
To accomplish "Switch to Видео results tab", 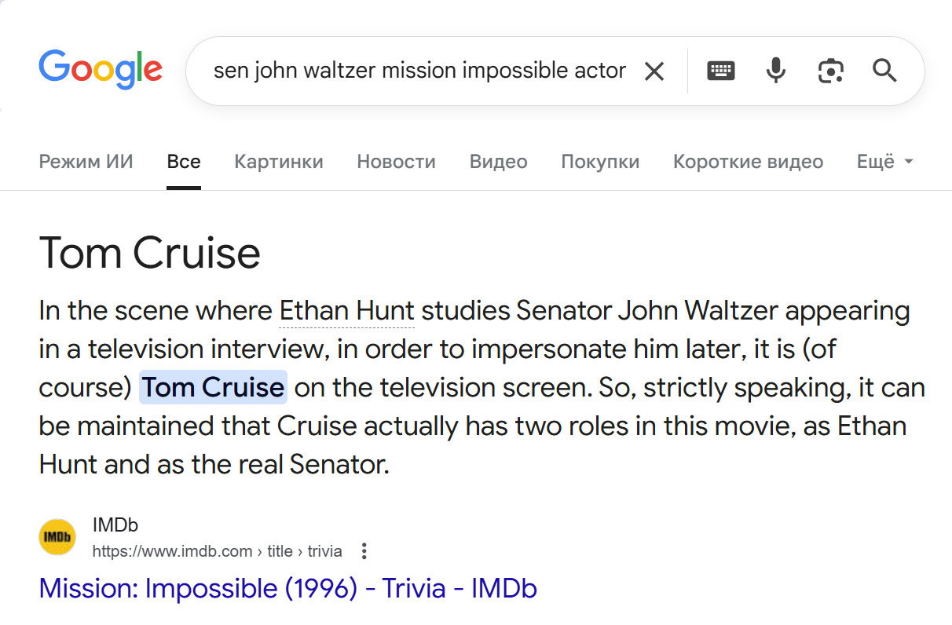I will [498, 162].
